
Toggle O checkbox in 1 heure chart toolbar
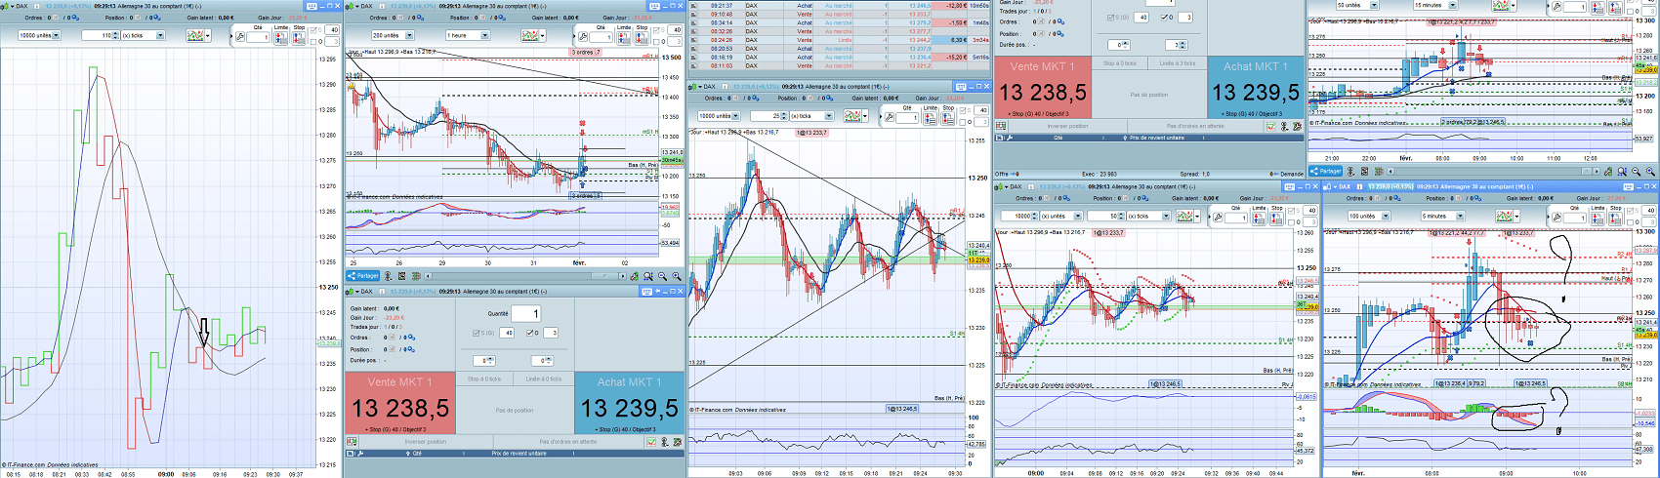click(x=656, y=42)
